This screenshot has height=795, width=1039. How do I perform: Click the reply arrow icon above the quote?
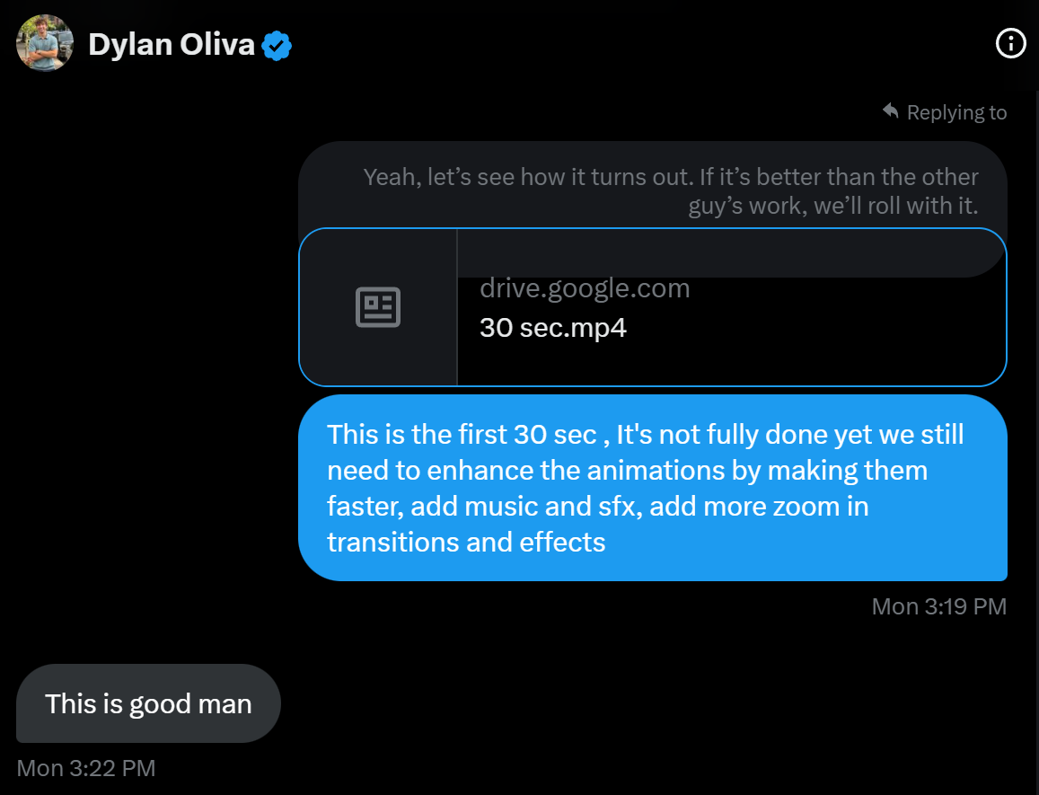891,110
